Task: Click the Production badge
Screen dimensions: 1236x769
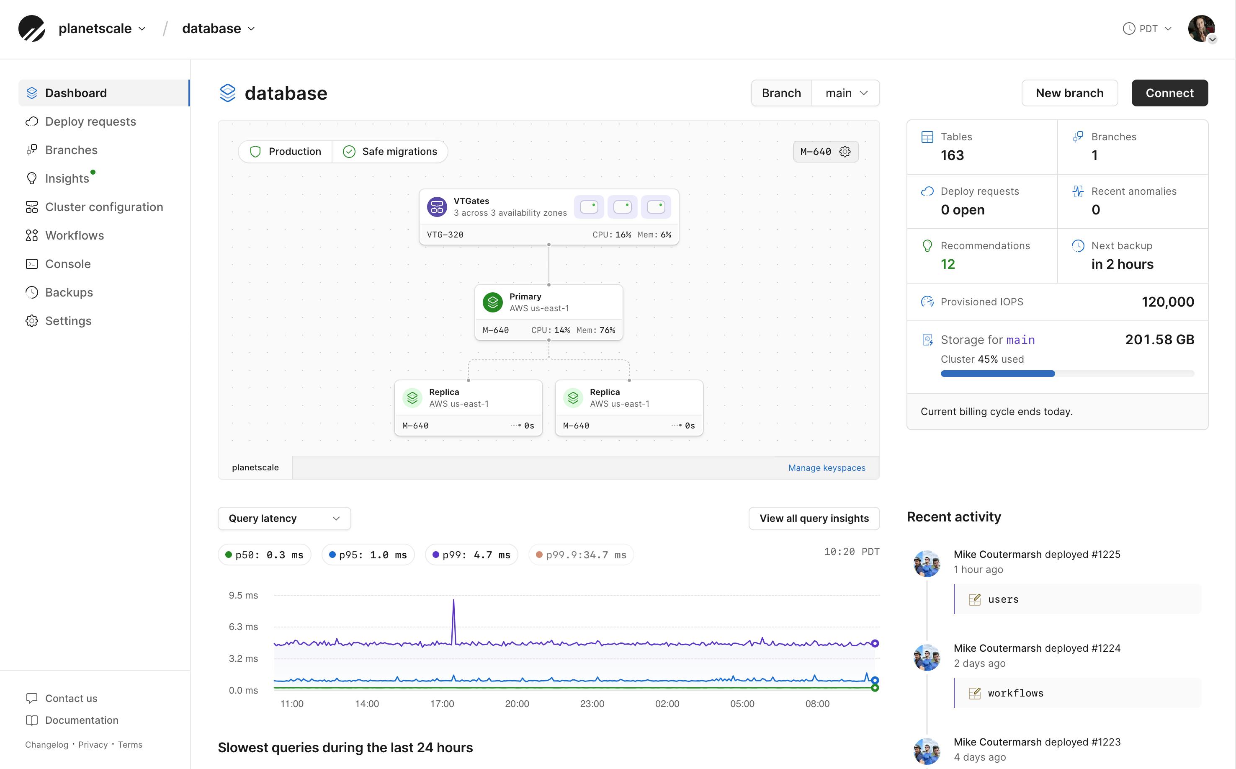Action: coord(285,152)
